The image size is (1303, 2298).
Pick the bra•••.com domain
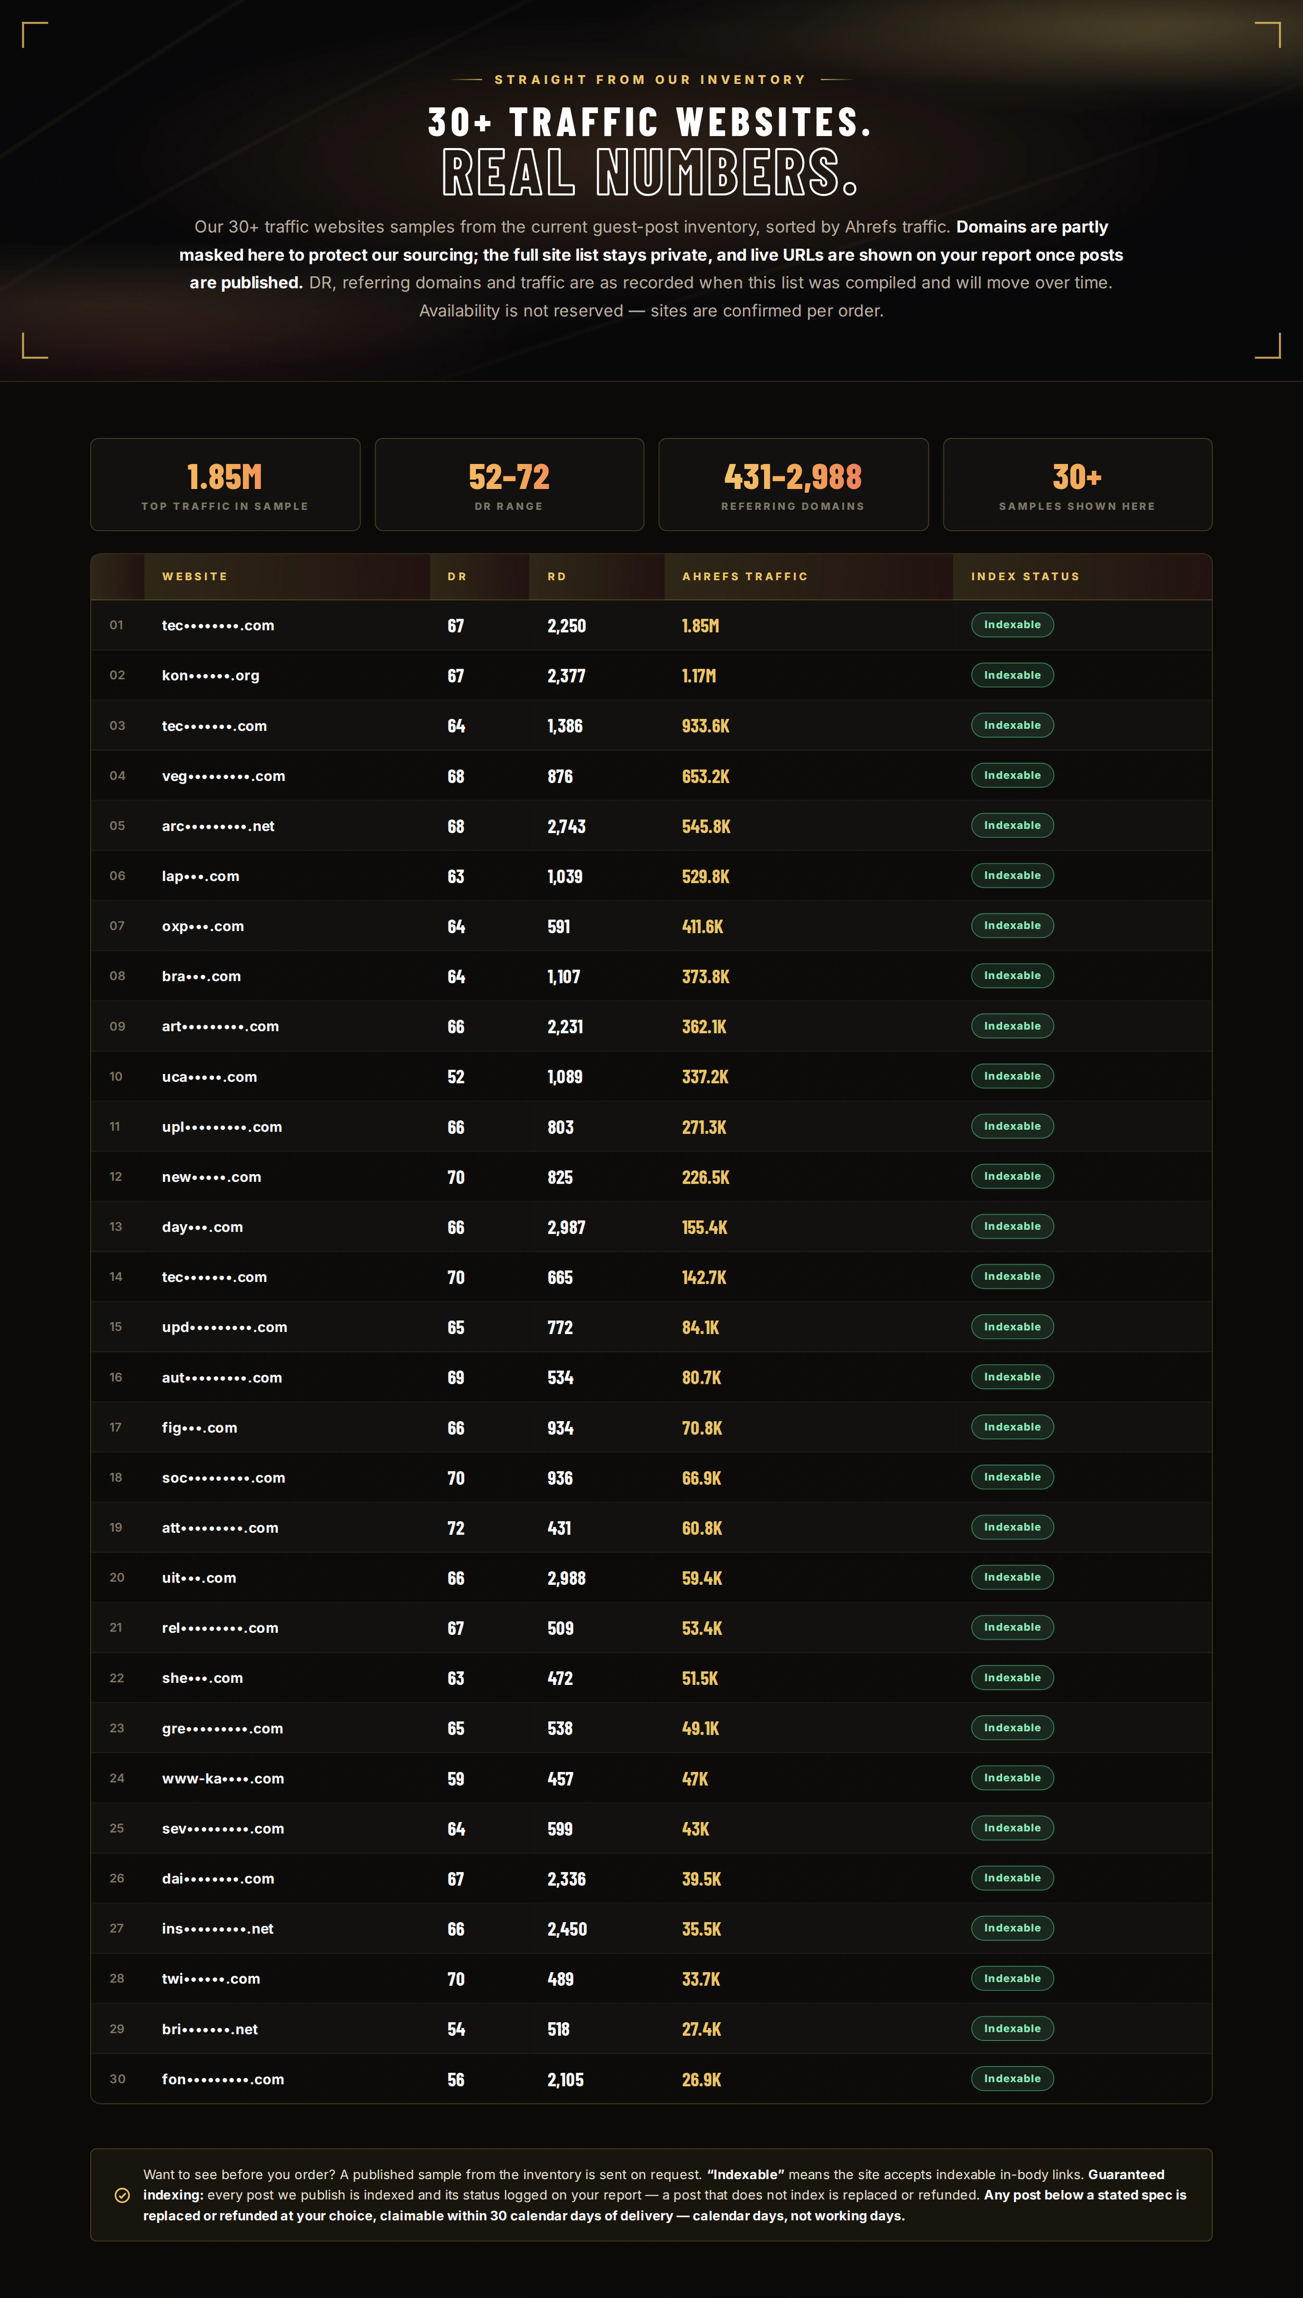point(201,976)
